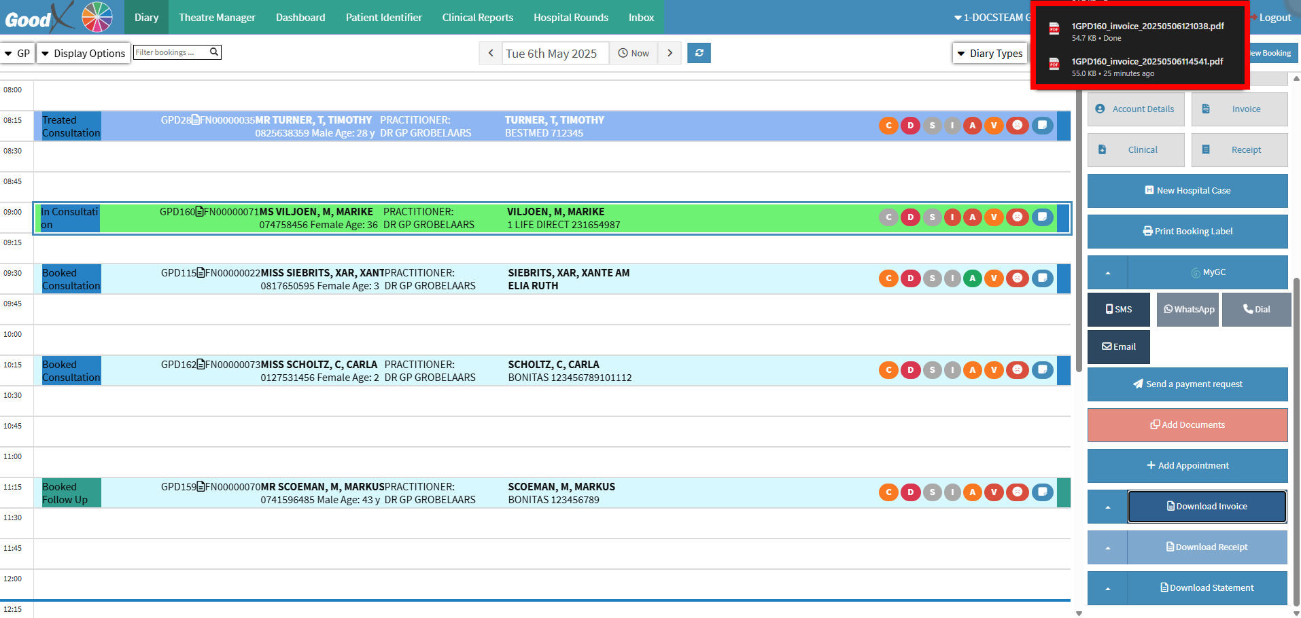Open the note icon on Timothy Turner's booking
Image resolution: width=1301 pixels, height=618 pixels.
click(x=1042, y=125)
